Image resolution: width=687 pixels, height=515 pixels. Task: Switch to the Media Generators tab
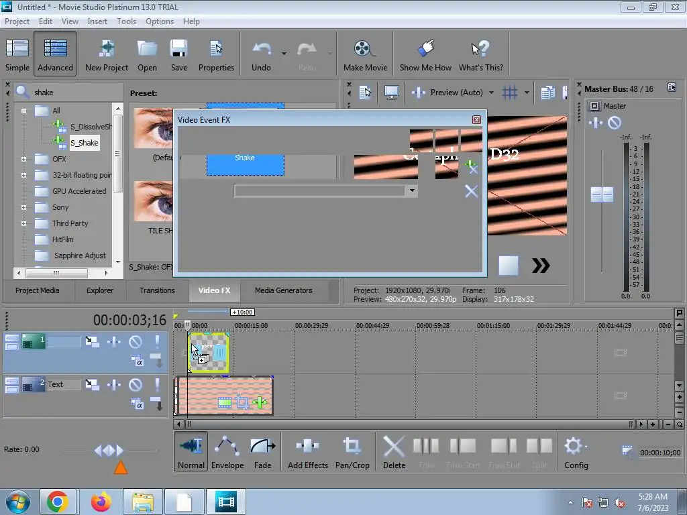coord(283,290)
